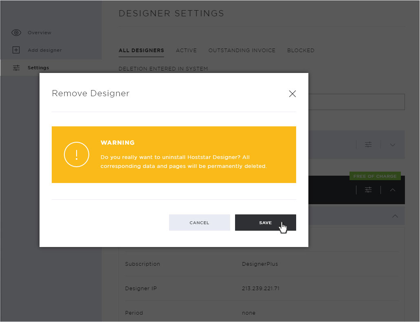Open settings sliders icon on gray designer row
The image size is (420, 322).
click(368, 145)
